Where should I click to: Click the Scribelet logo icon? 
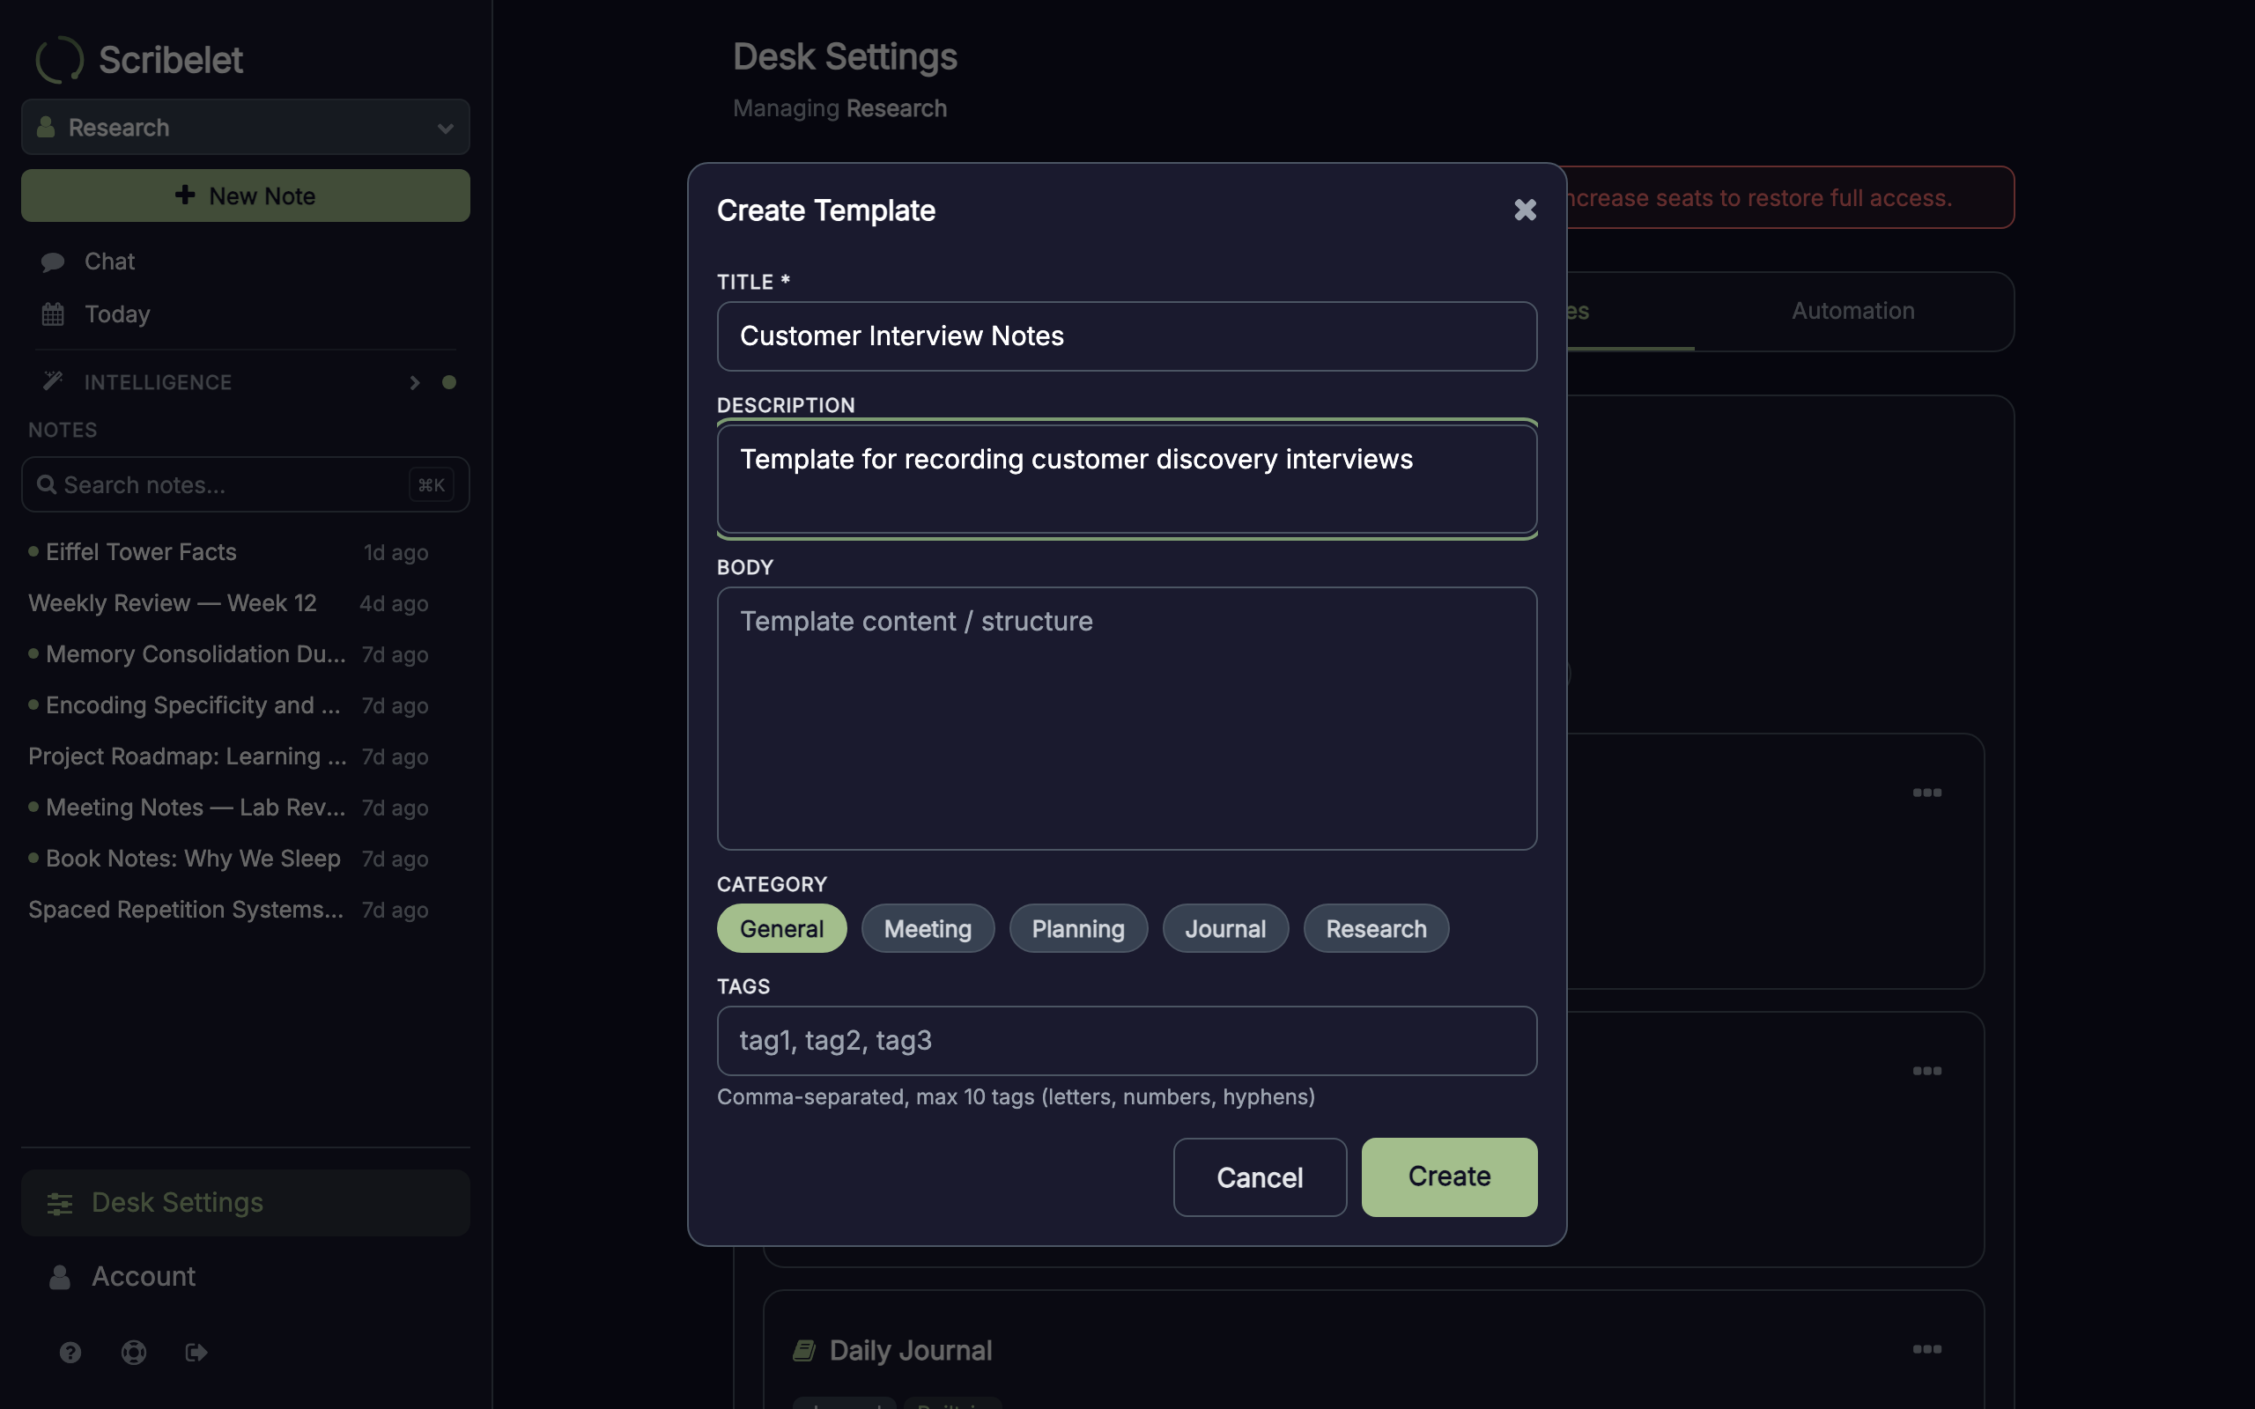(x=60, y=60)
